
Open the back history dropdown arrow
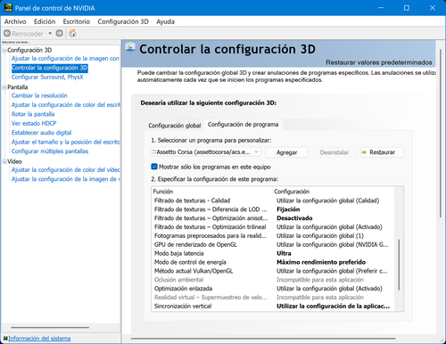[x=50, y=33]
